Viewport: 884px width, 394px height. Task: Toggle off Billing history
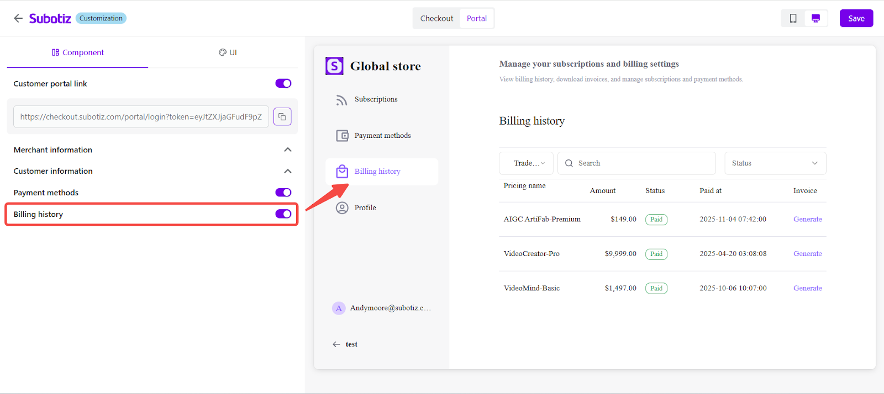283,214
